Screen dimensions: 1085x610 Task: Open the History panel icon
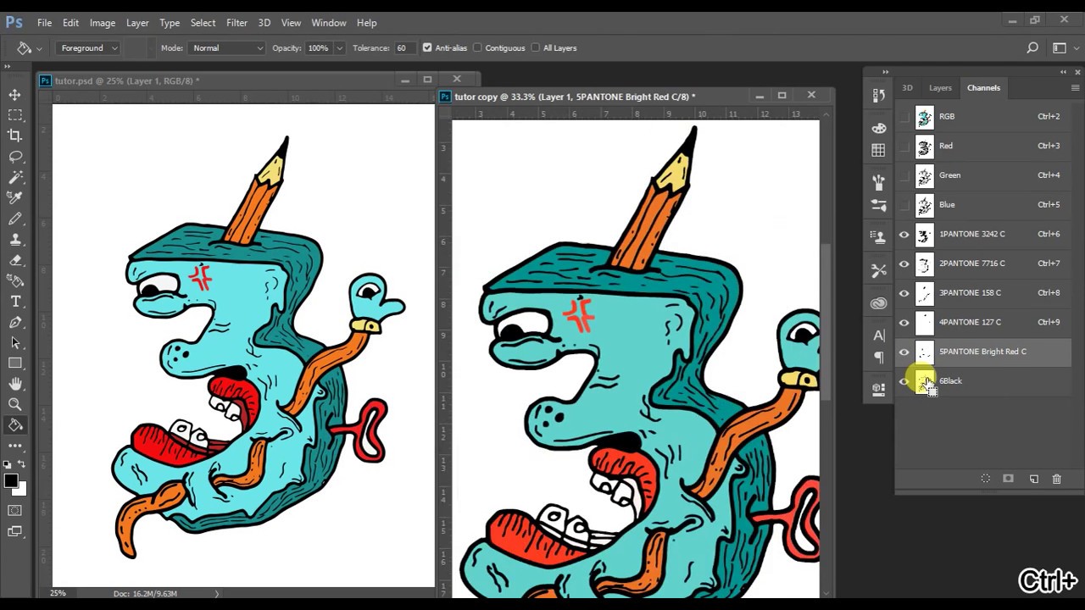(x=878, y=96)
